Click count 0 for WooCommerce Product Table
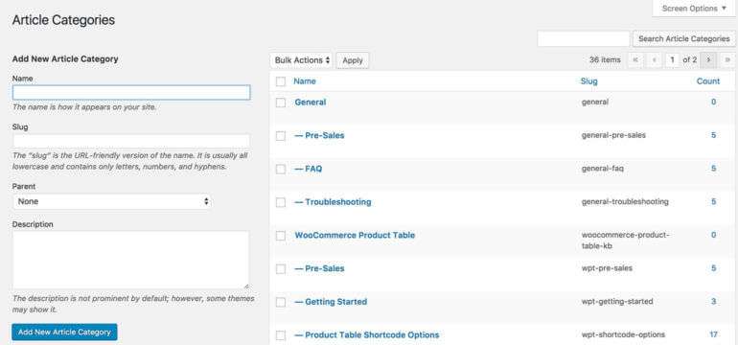The height and width of the screenshot is (345, 738). coord(714,235)
